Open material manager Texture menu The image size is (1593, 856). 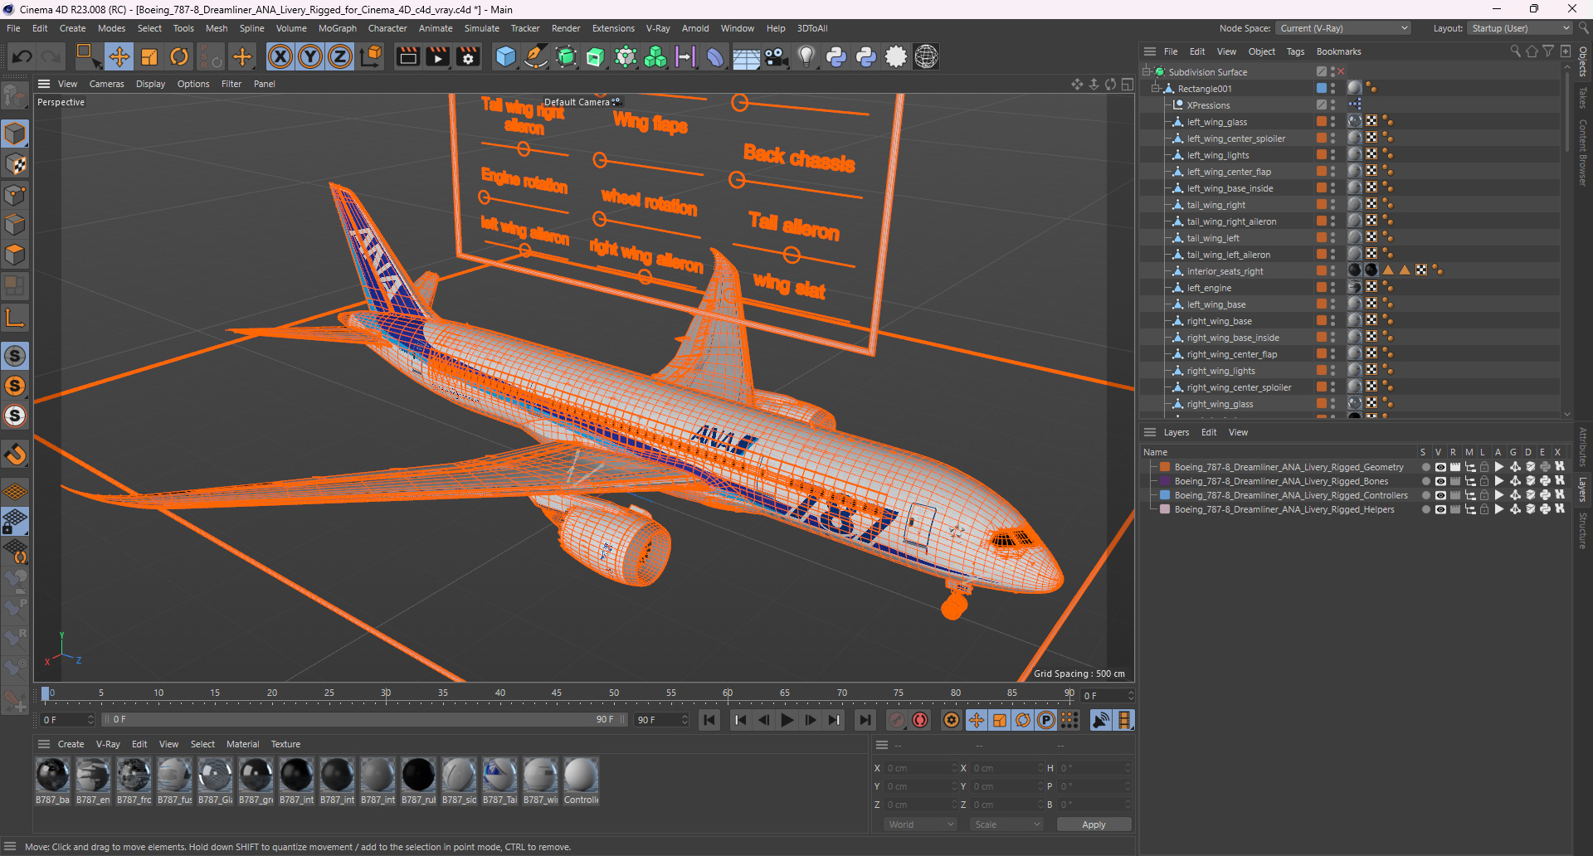285,744
